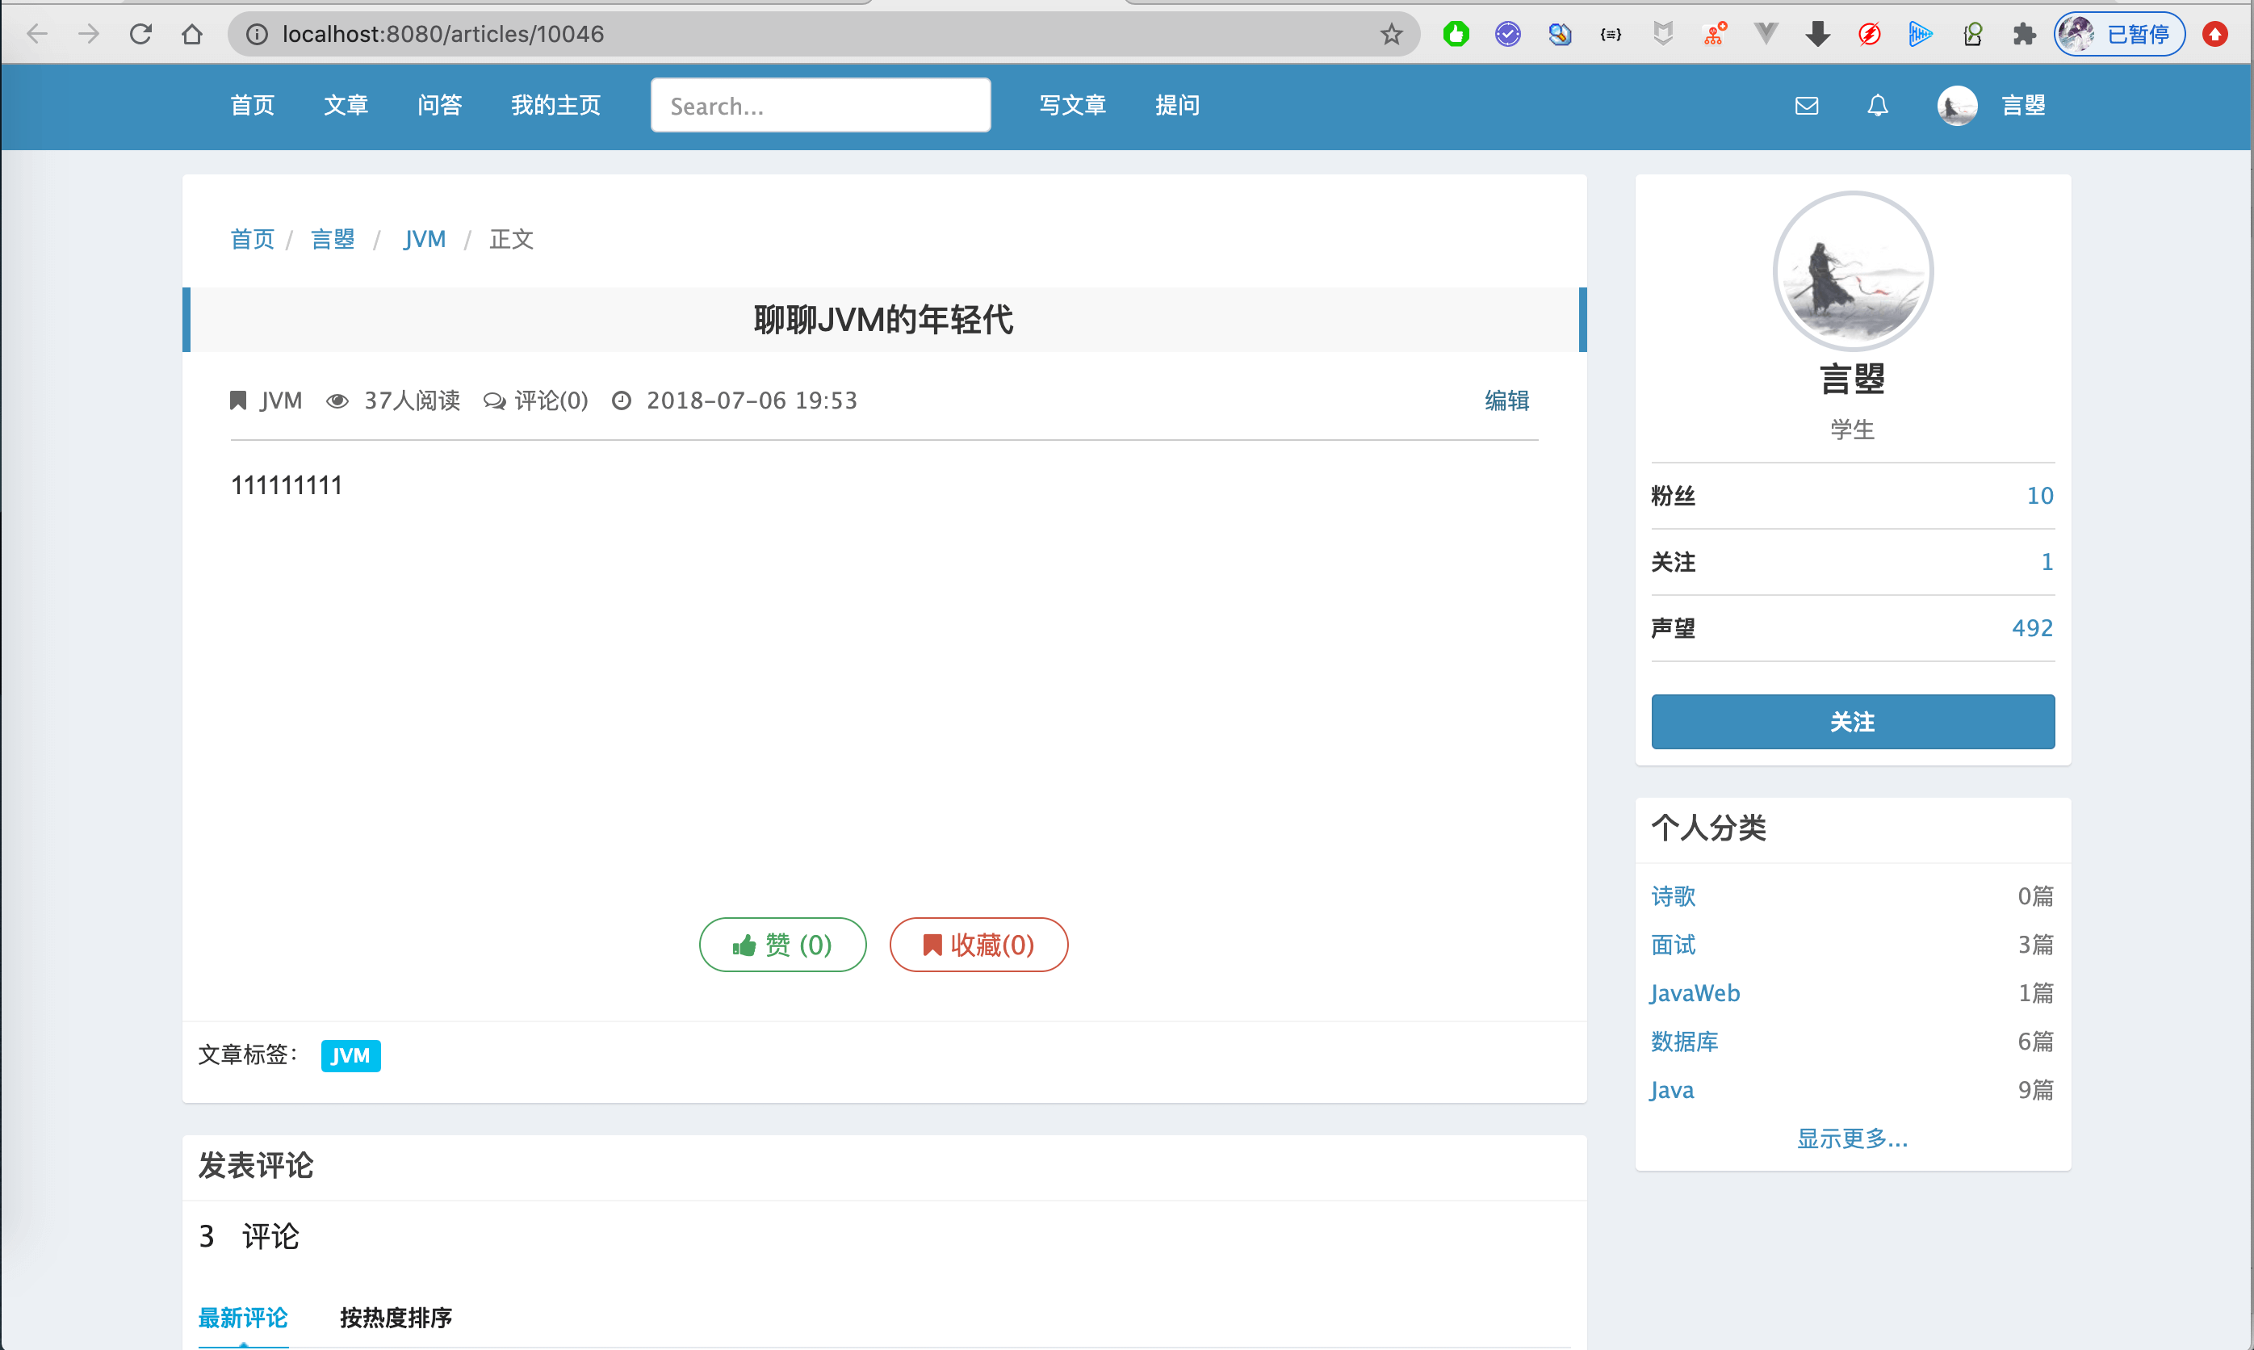The image size is (2254, 1350).
Task: Open the notification bell icon
Action: [1878, 105]
